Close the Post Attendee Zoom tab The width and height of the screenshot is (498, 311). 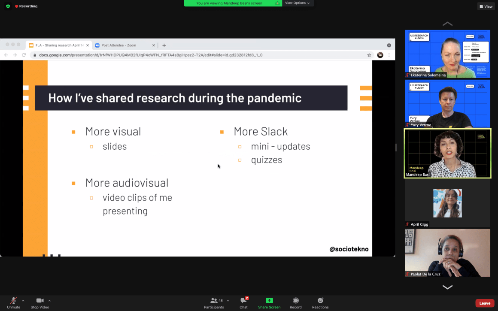[x=153, y=45]
